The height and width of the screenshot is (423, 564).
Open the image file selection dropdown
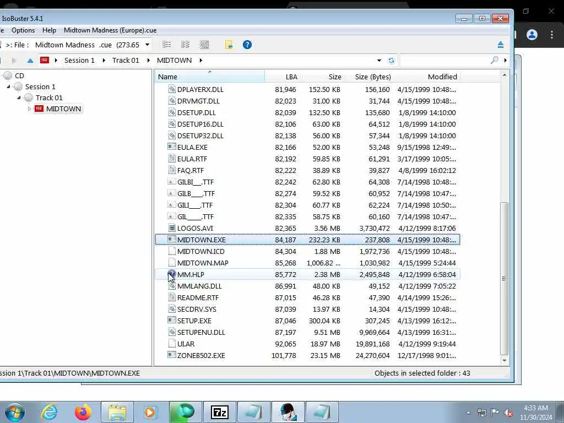[x=147, y=45]
